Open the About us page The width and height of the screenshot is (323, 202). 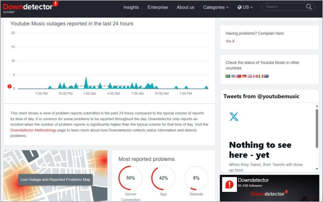tap(185, 7)
